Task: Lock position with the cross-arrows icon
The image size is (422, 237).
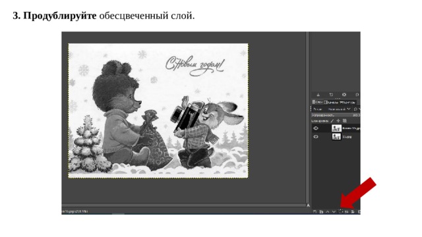Action: pos(338,120)
